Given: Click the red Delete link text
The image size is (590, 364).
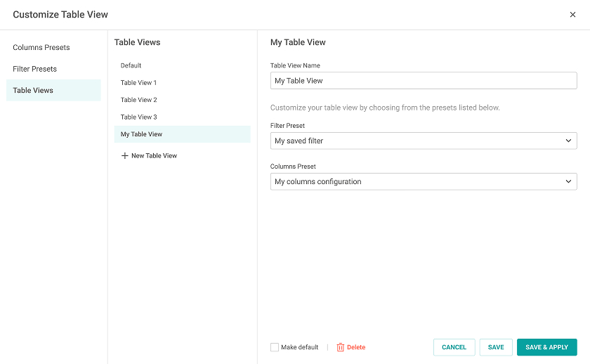Looking at the screenshot, I should coord(356,347).
